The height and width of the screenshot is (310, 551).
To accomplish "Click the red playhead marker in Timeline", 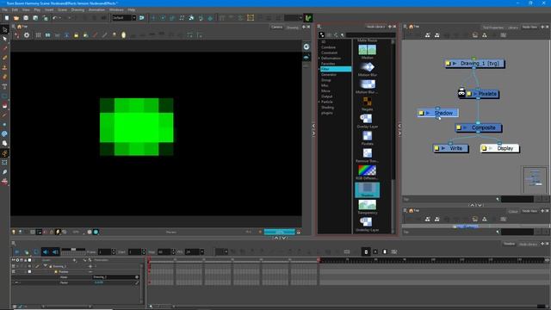I will coord(149,260).
